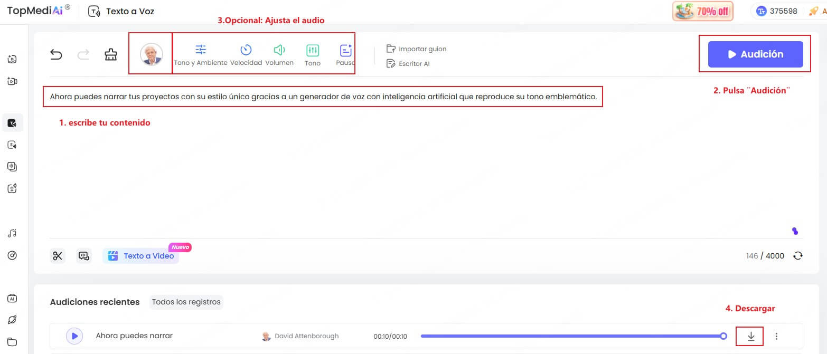This screenshot has height=354, width=827.
Task: Open the selected voice avatar
Action: 152,54
